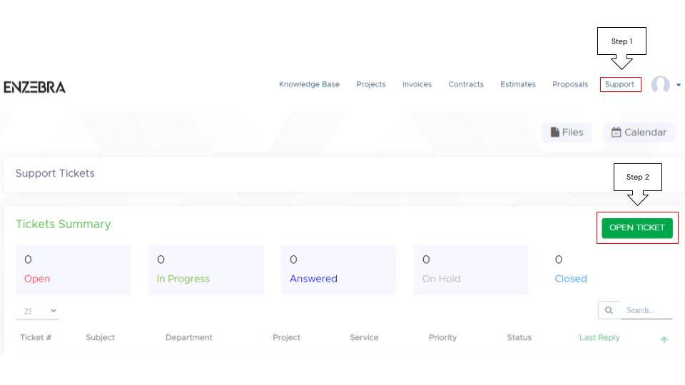The image size is (685, 385).
Task: Click the ENZEBRA logo
Action: [34, 87]
